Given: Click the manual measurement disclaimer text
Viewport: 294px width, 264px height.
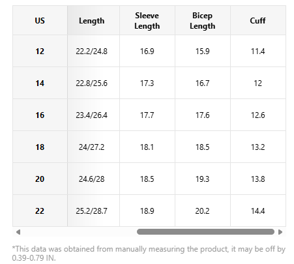Looking at the screenshot, I should [x=149, y=253].
